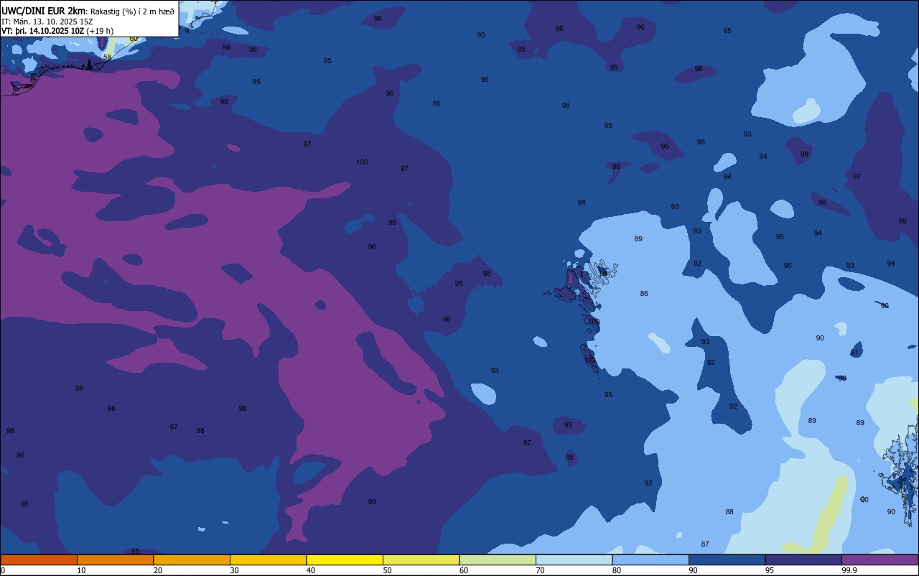
Task: Click the "70" legend tick label
Action: 540,570
